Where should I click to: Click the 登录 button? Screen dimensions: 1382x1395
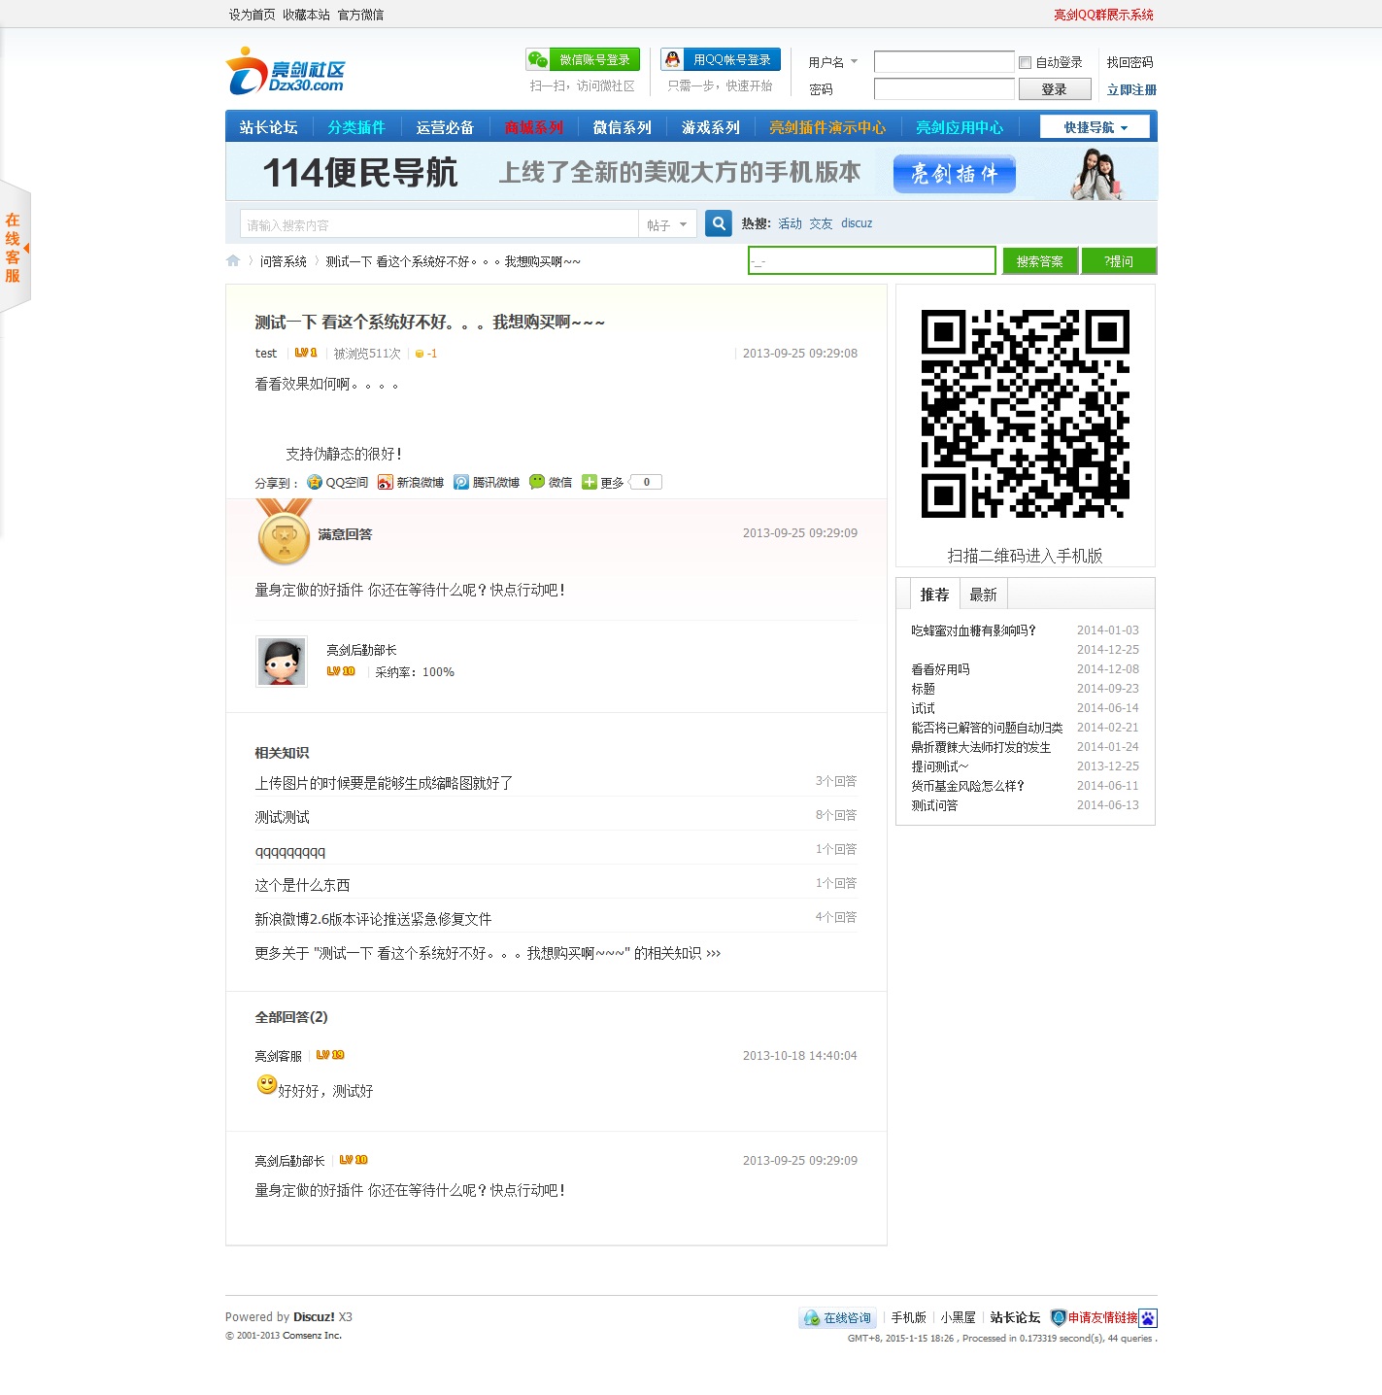tap(1054, 89)
